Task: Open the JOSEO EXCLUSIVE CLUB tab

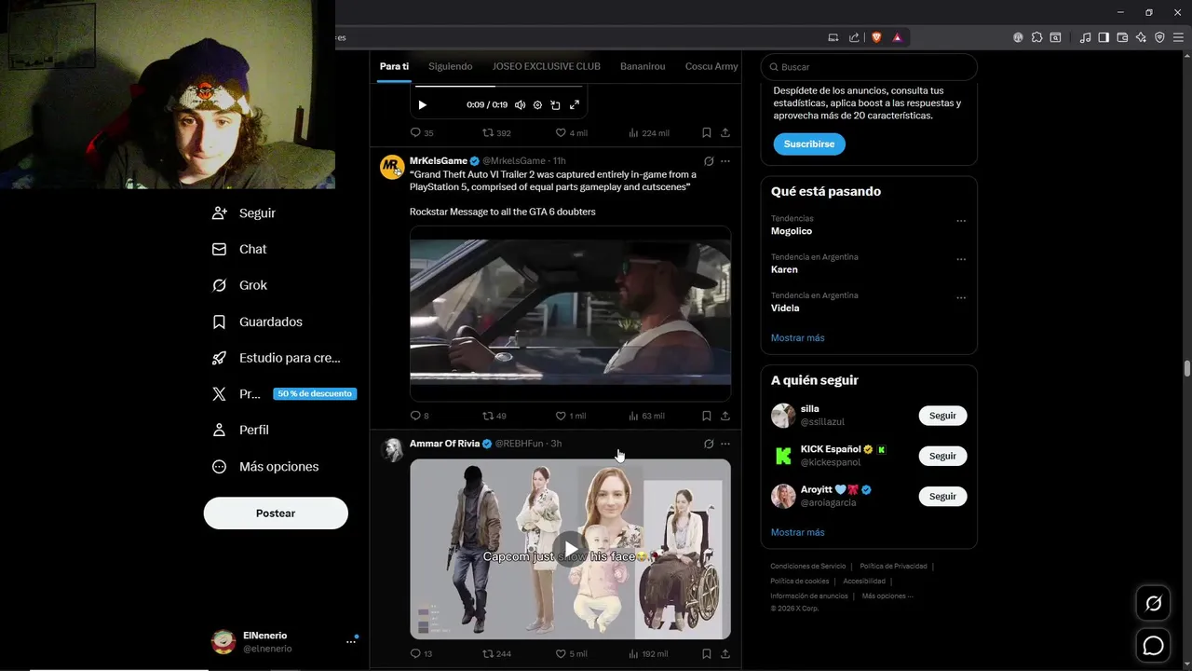Action: (x=546, y=66)
